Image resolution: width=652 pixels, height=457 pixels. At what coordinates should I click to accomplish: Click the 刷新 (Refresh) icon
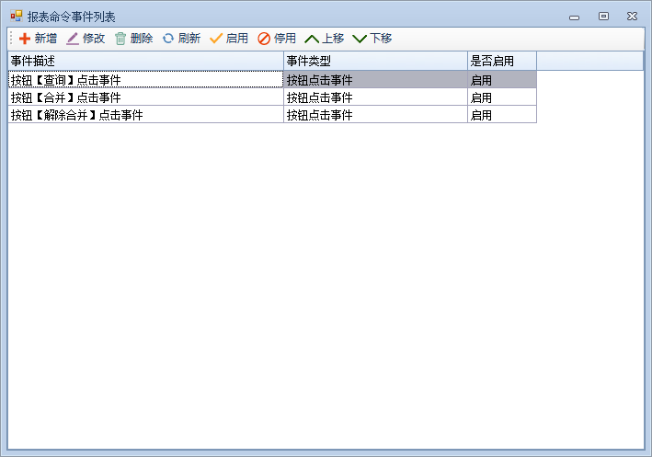click(168, 39)
